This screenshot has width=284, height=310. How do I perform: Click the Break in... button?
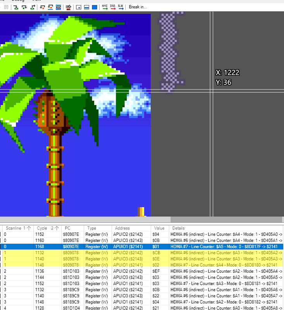(x=138, y=7)
